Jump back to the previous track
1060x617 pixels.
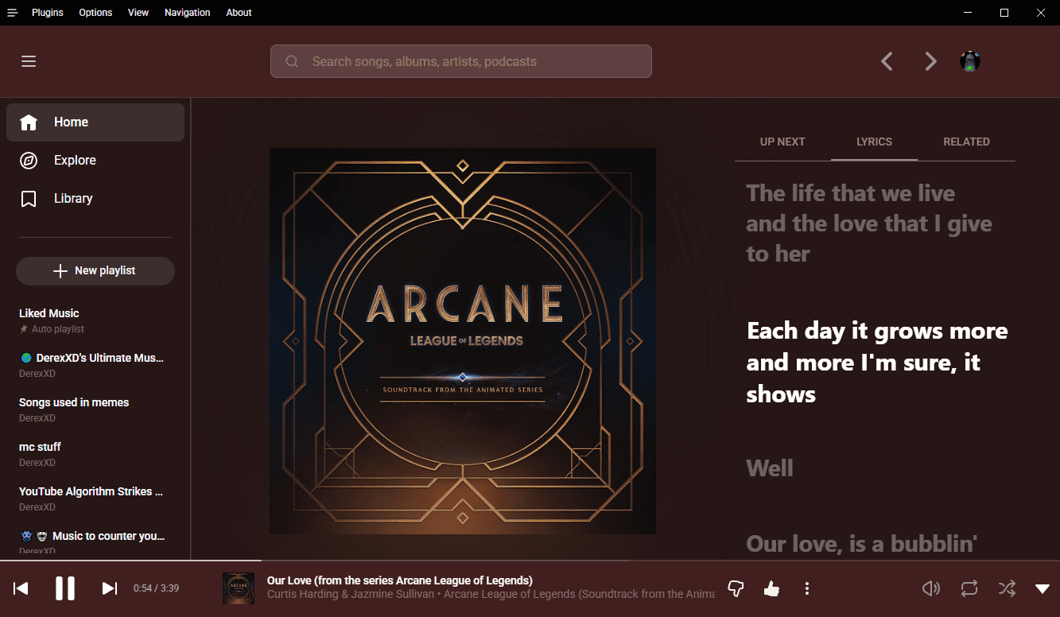pyautogui.click(x=20, y=588)
